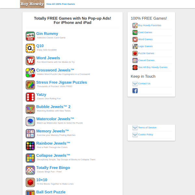The width and height of the screenshot is (195, 195).
Task: Open the Q10 title link
Action: [40, 46]
